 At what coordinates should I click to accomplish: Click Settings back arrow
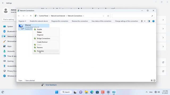coord(3,3)
